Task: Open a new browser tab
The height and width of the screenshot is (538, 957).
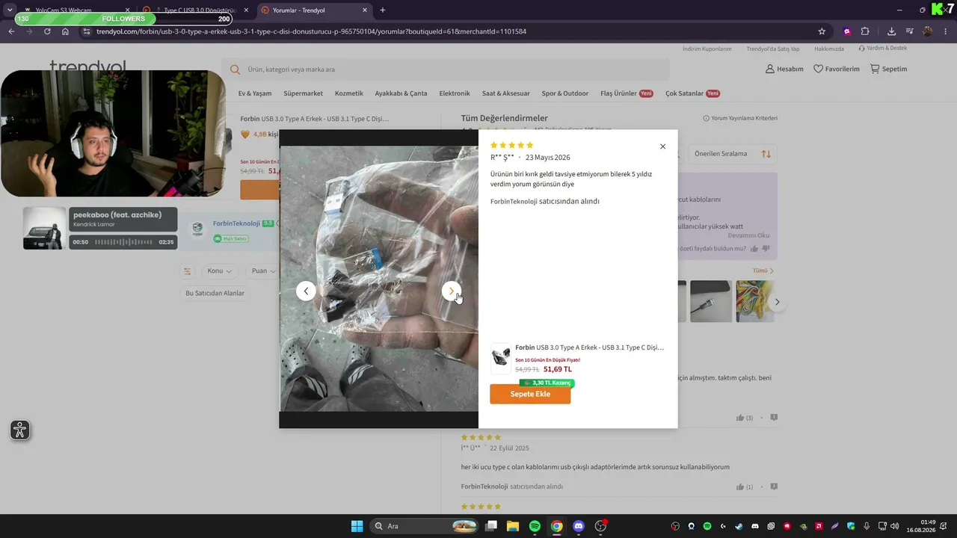Action: point(383,10)
